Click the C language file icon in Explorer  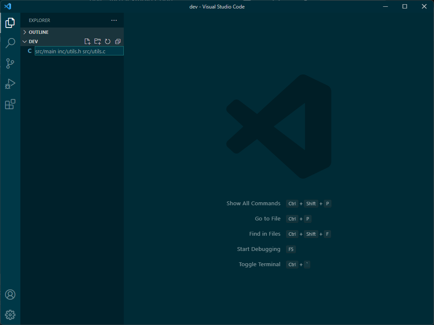[30, 51]
